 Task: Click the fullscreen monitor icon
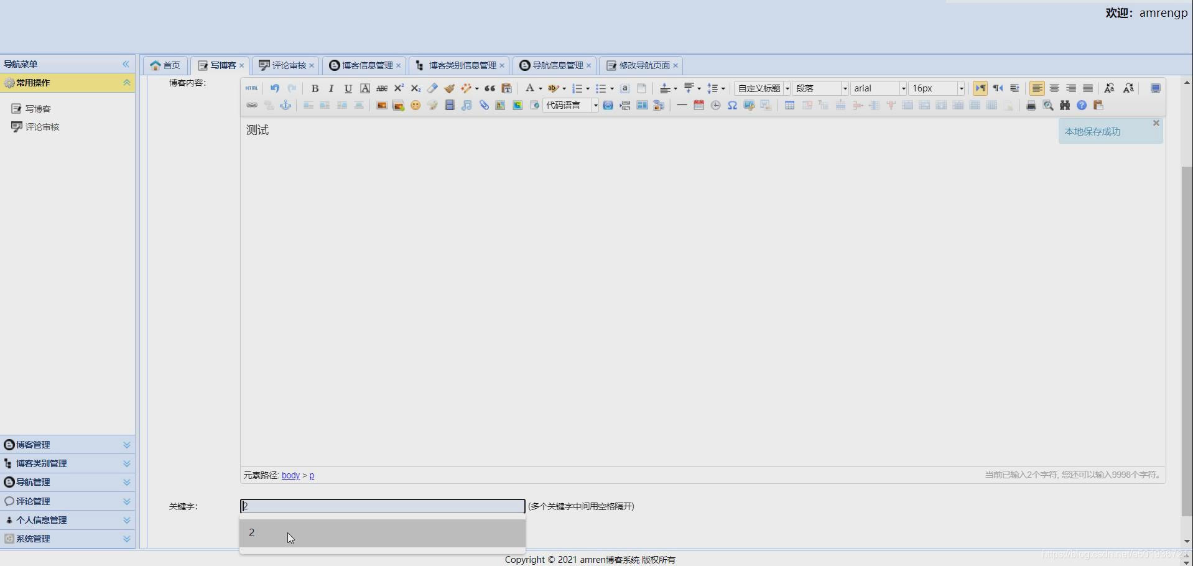tap(1156, 88)
